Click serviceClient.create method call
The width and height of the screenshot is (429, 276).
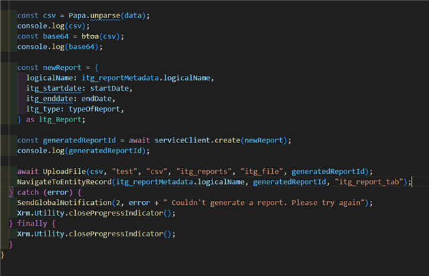[x=197, y=140]
